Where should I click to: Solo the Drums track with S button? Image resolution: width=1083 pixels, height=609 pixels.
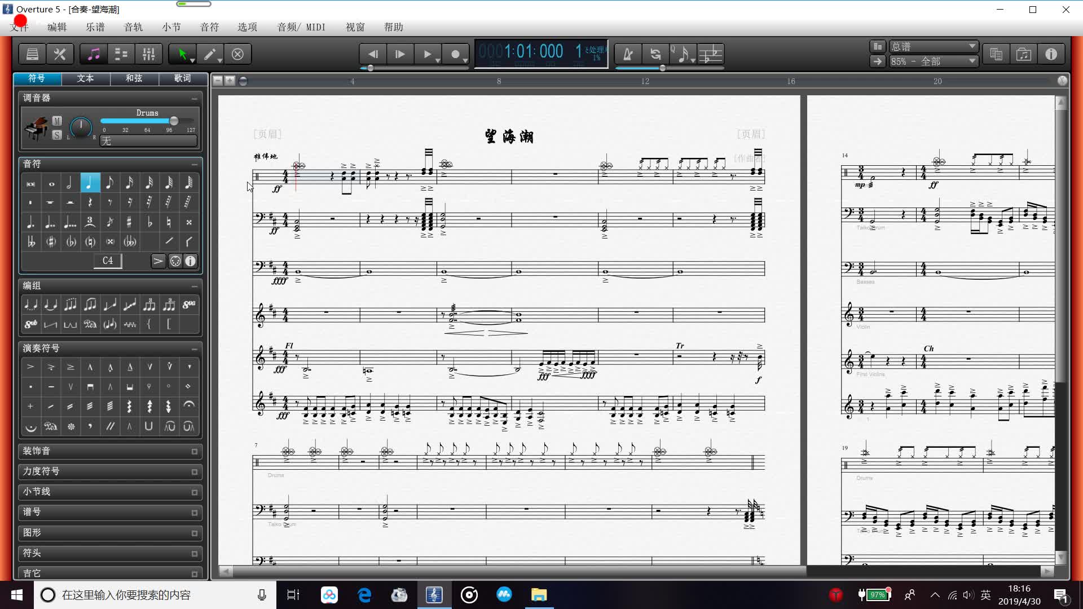click(x=57, y=135)
